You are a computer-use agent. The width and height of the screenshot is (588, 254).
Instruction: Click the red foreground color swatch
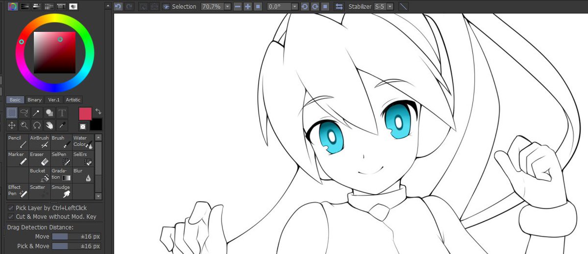pos(85,114)
